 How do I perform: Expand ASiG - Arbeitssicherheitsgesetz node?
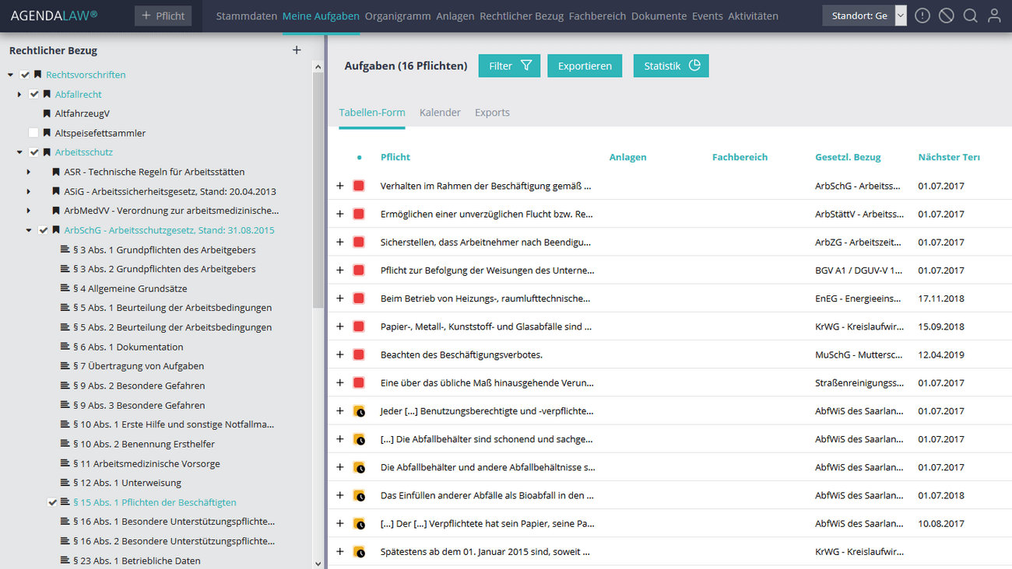click(x=29, y=191)
